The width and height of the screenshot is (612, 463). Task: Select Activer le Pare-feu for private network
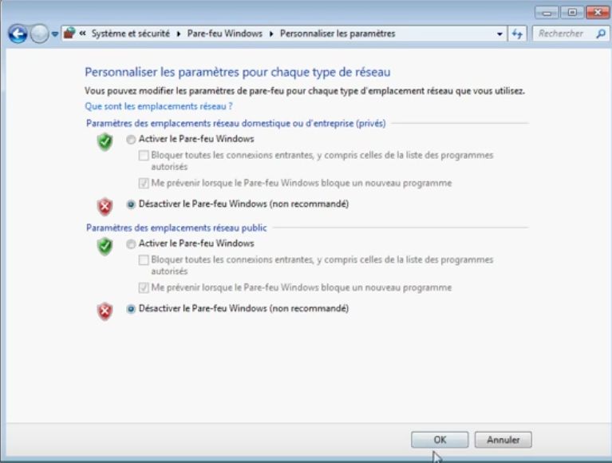click(131, 140)
